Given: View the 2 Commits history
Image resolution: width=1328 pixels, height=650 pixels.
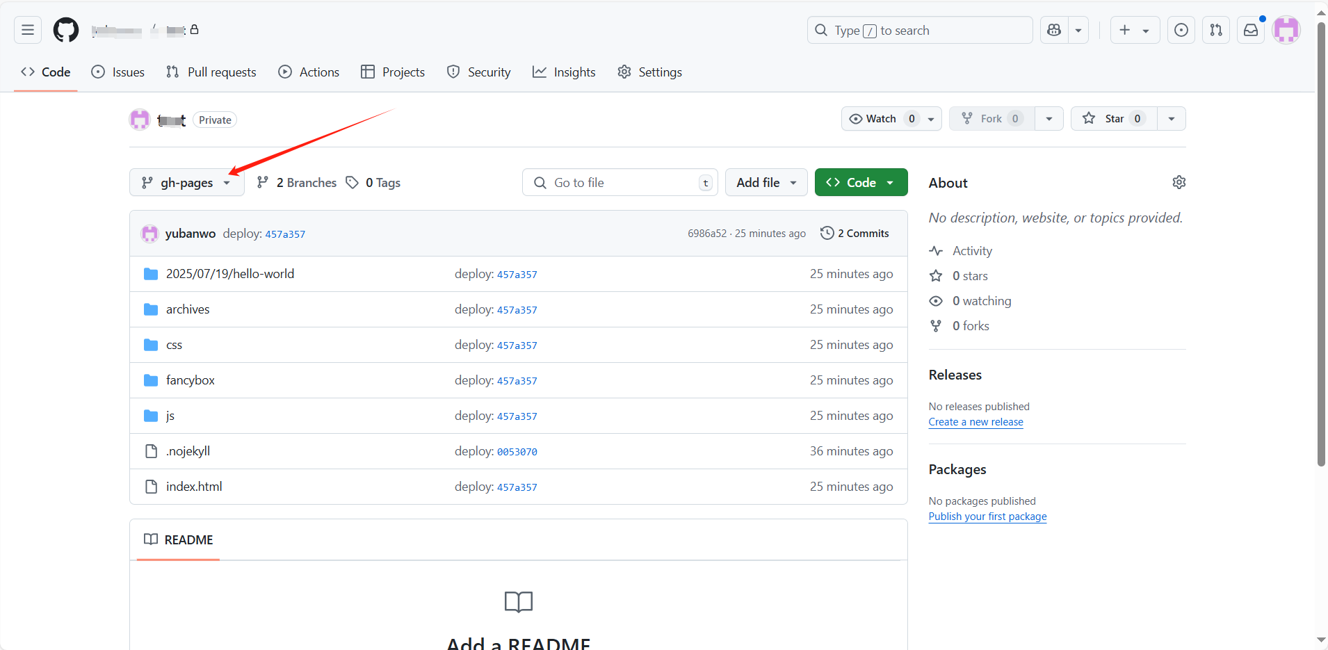Looking at the screenshot, I should point(855,234).
